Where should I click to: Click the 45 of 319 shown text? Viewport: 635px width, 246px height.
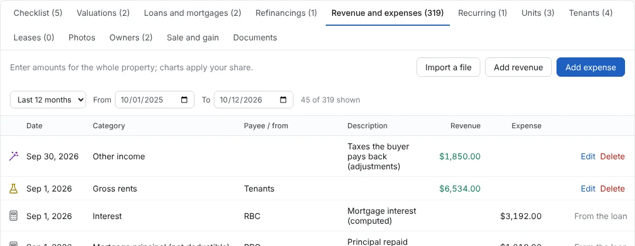point(330,100)
